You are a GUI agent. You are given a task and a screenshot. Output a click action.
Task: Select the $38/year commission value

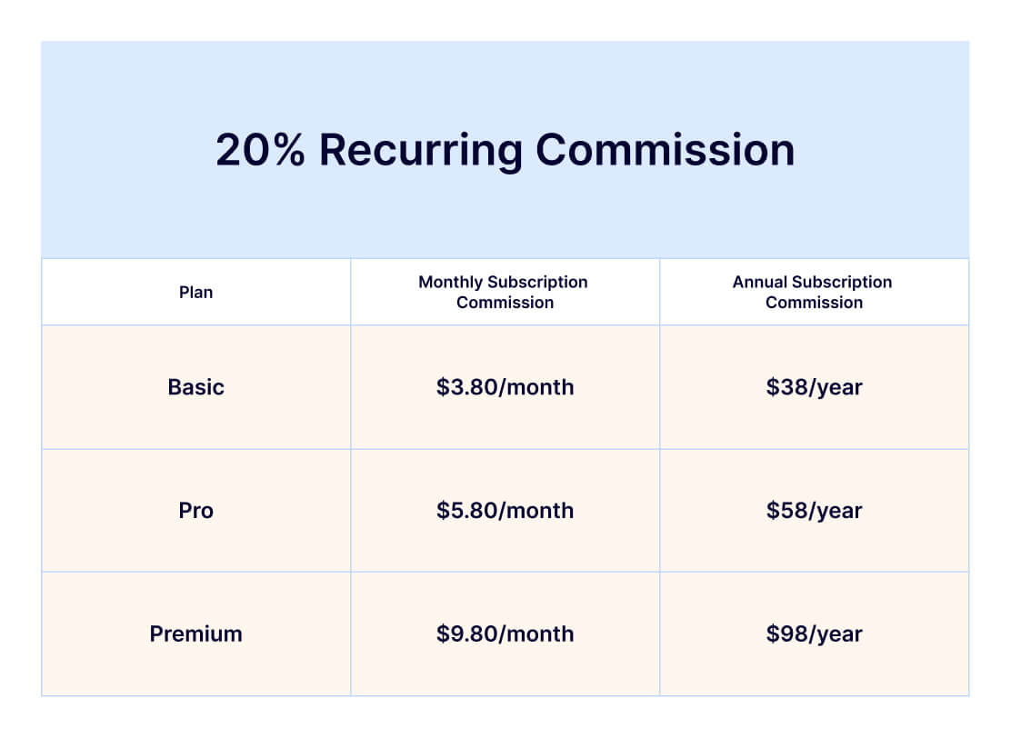(x=814, y=387)
